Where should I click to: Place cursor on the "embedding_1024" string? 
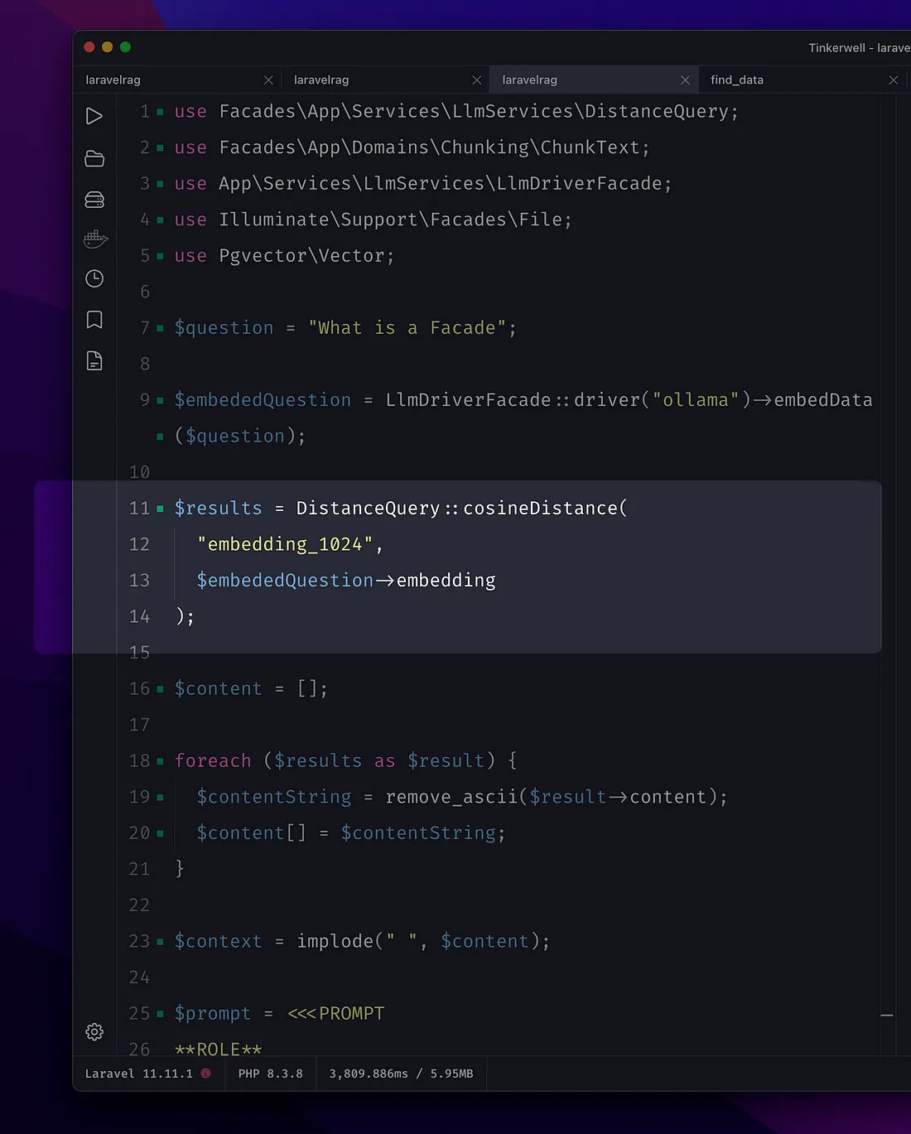285,544
